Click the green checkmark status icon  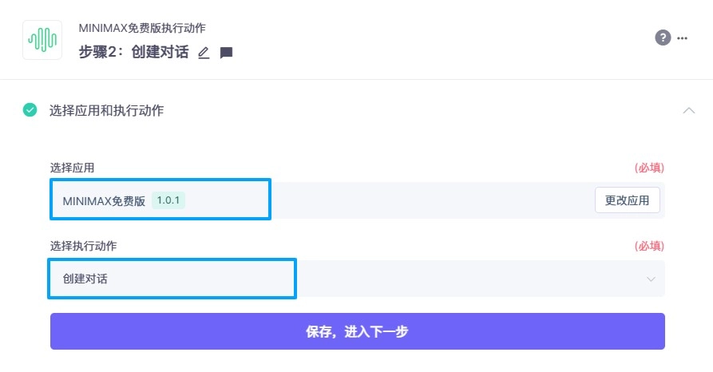coord(30,110)
